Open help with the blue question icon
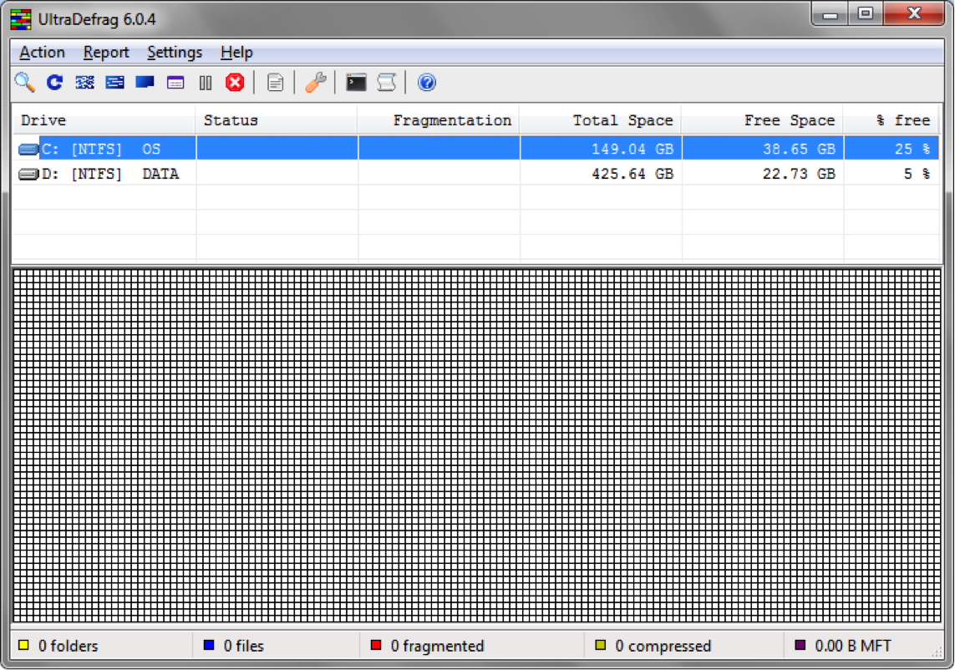This screenshot has height=670, width=955. click(x=427, y=82)
